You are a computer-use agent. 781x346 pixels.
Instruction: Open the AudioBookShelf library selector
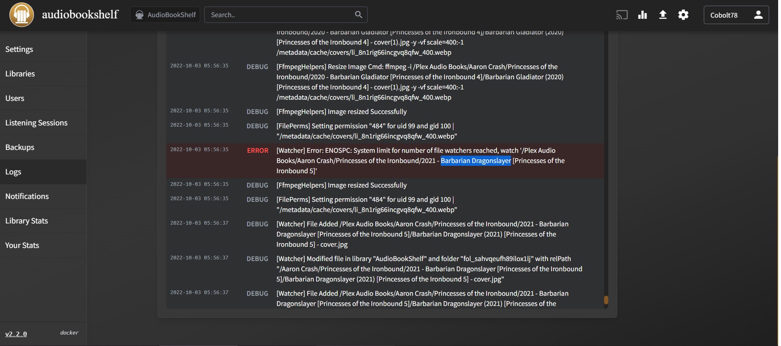[165, 15]
